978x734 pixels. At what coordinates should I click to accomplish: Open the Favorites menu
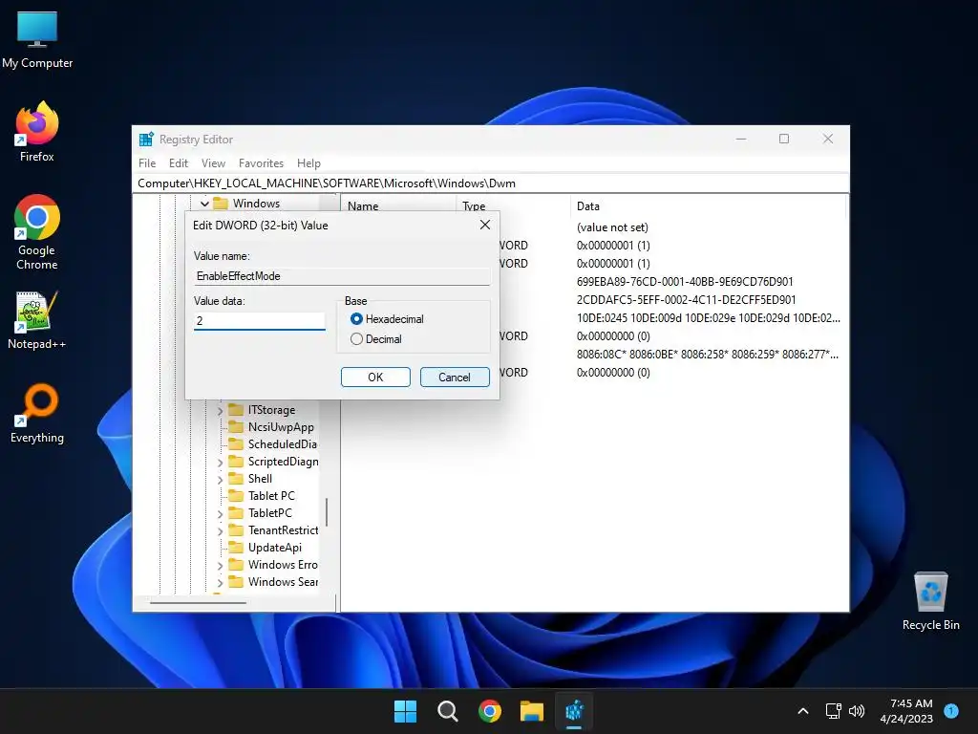(x=261, y=162)
